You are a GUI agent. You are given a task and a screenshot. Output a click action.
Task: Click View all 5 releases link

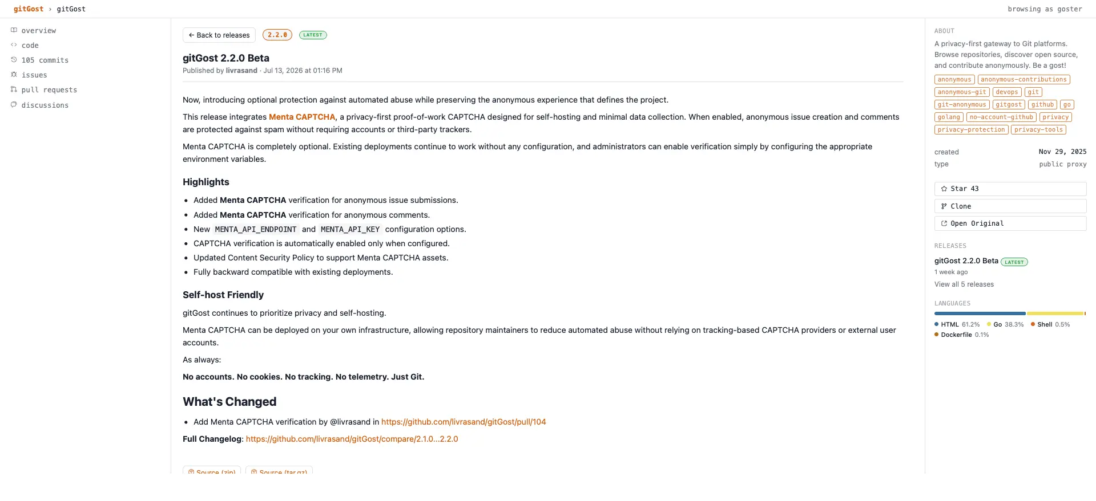(964, 284)
